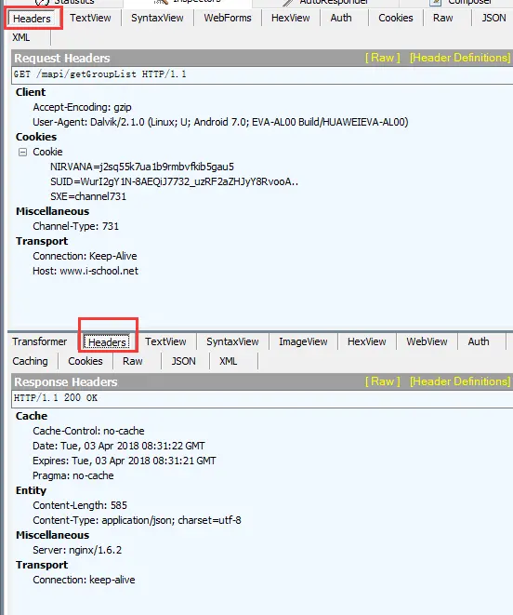Click the Cache group heading
This screenshot has height=615, width=513.
(x=32, y=416)
